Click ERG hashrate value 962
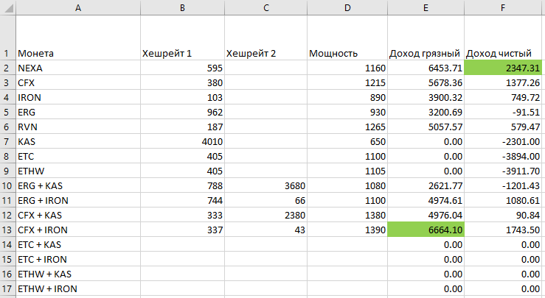 pos(182,112)
